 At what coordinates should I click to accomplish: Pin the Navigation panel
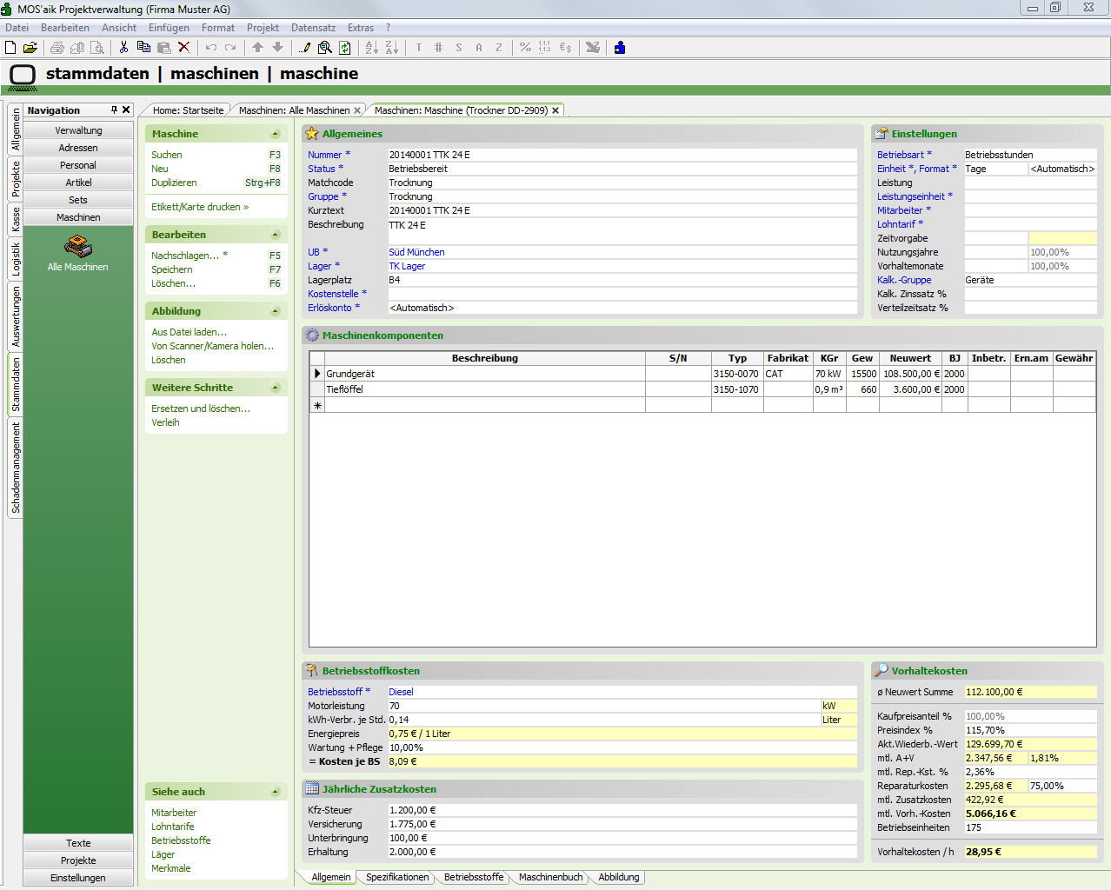click(x=114, y=110)
